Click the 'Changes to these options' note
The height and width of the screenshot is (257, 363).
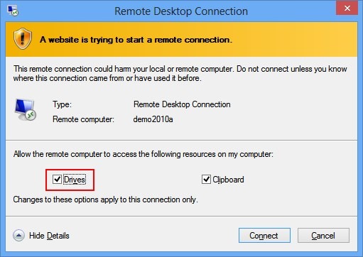(x=105, y=199)
